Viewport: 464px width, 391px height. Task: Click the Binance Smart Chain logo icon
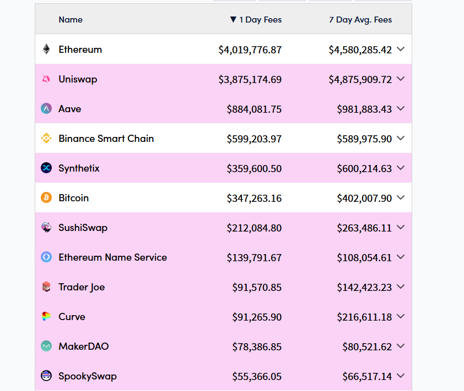[x=46, y=138]
